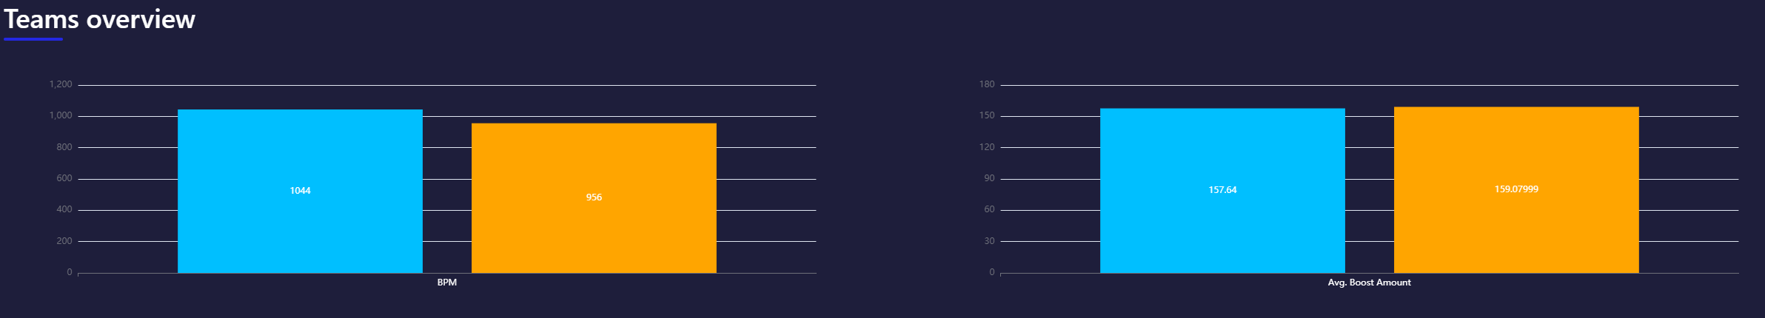The width and height of the screenshot is (1765, 318).
Task: Click the blue BPM bar labeled 1044
Action: coord(300,191)
